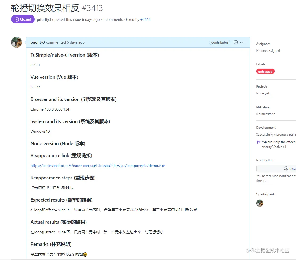Click the 'Vue version' heading
The height and width of the screenshot is (260, 296).
(54, 77)
